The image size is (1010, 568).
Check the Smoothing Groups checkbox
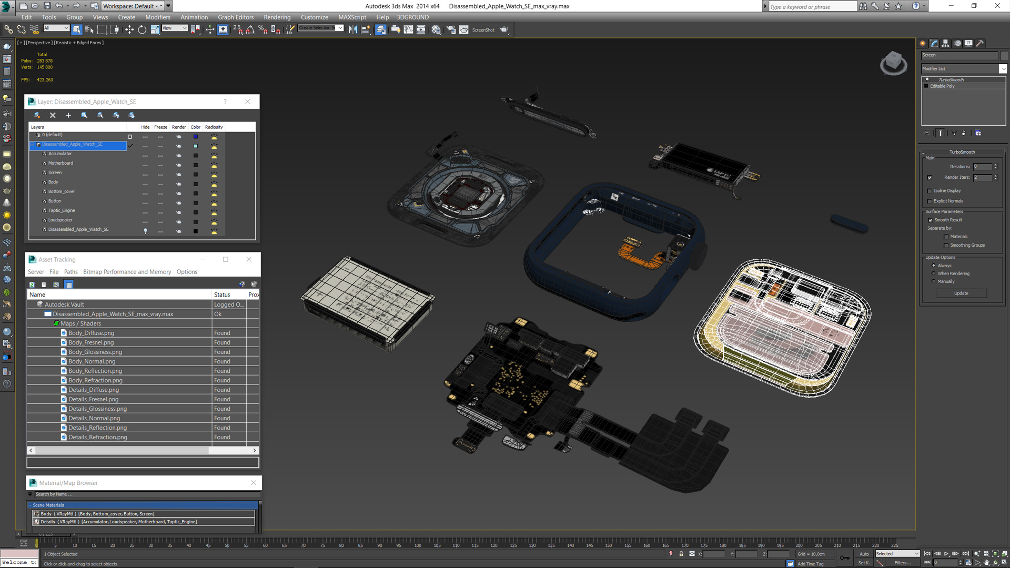pyautogui.click(x=946, y=245)
